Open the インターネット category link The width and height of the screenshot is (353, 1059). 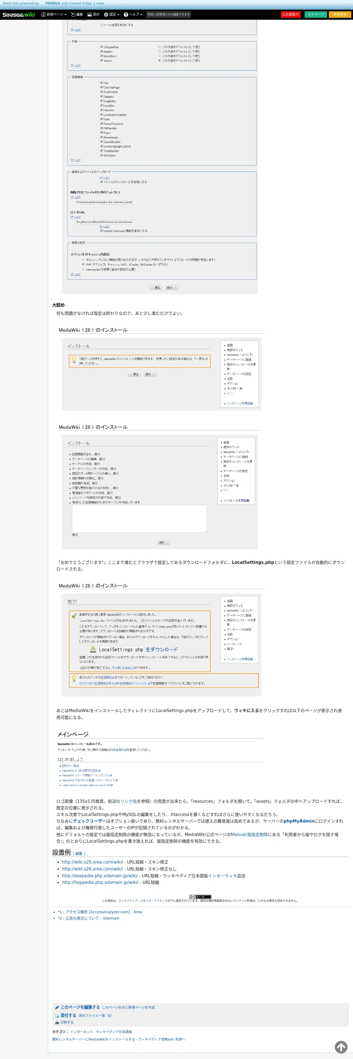pyautogui.click(x=81, y=1032)
